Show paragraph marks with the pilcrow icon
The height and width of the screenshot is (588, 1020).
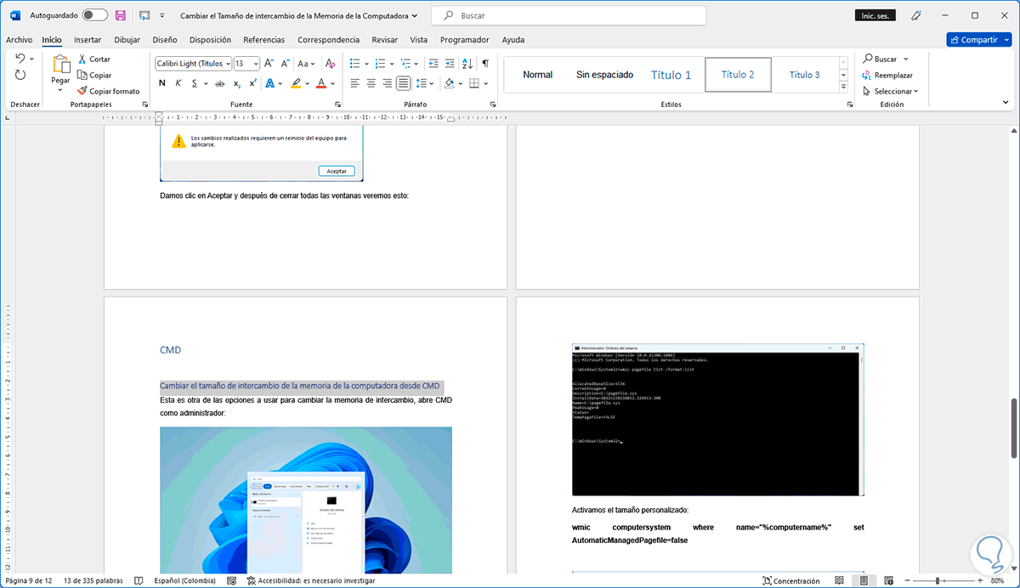point(485,63)
